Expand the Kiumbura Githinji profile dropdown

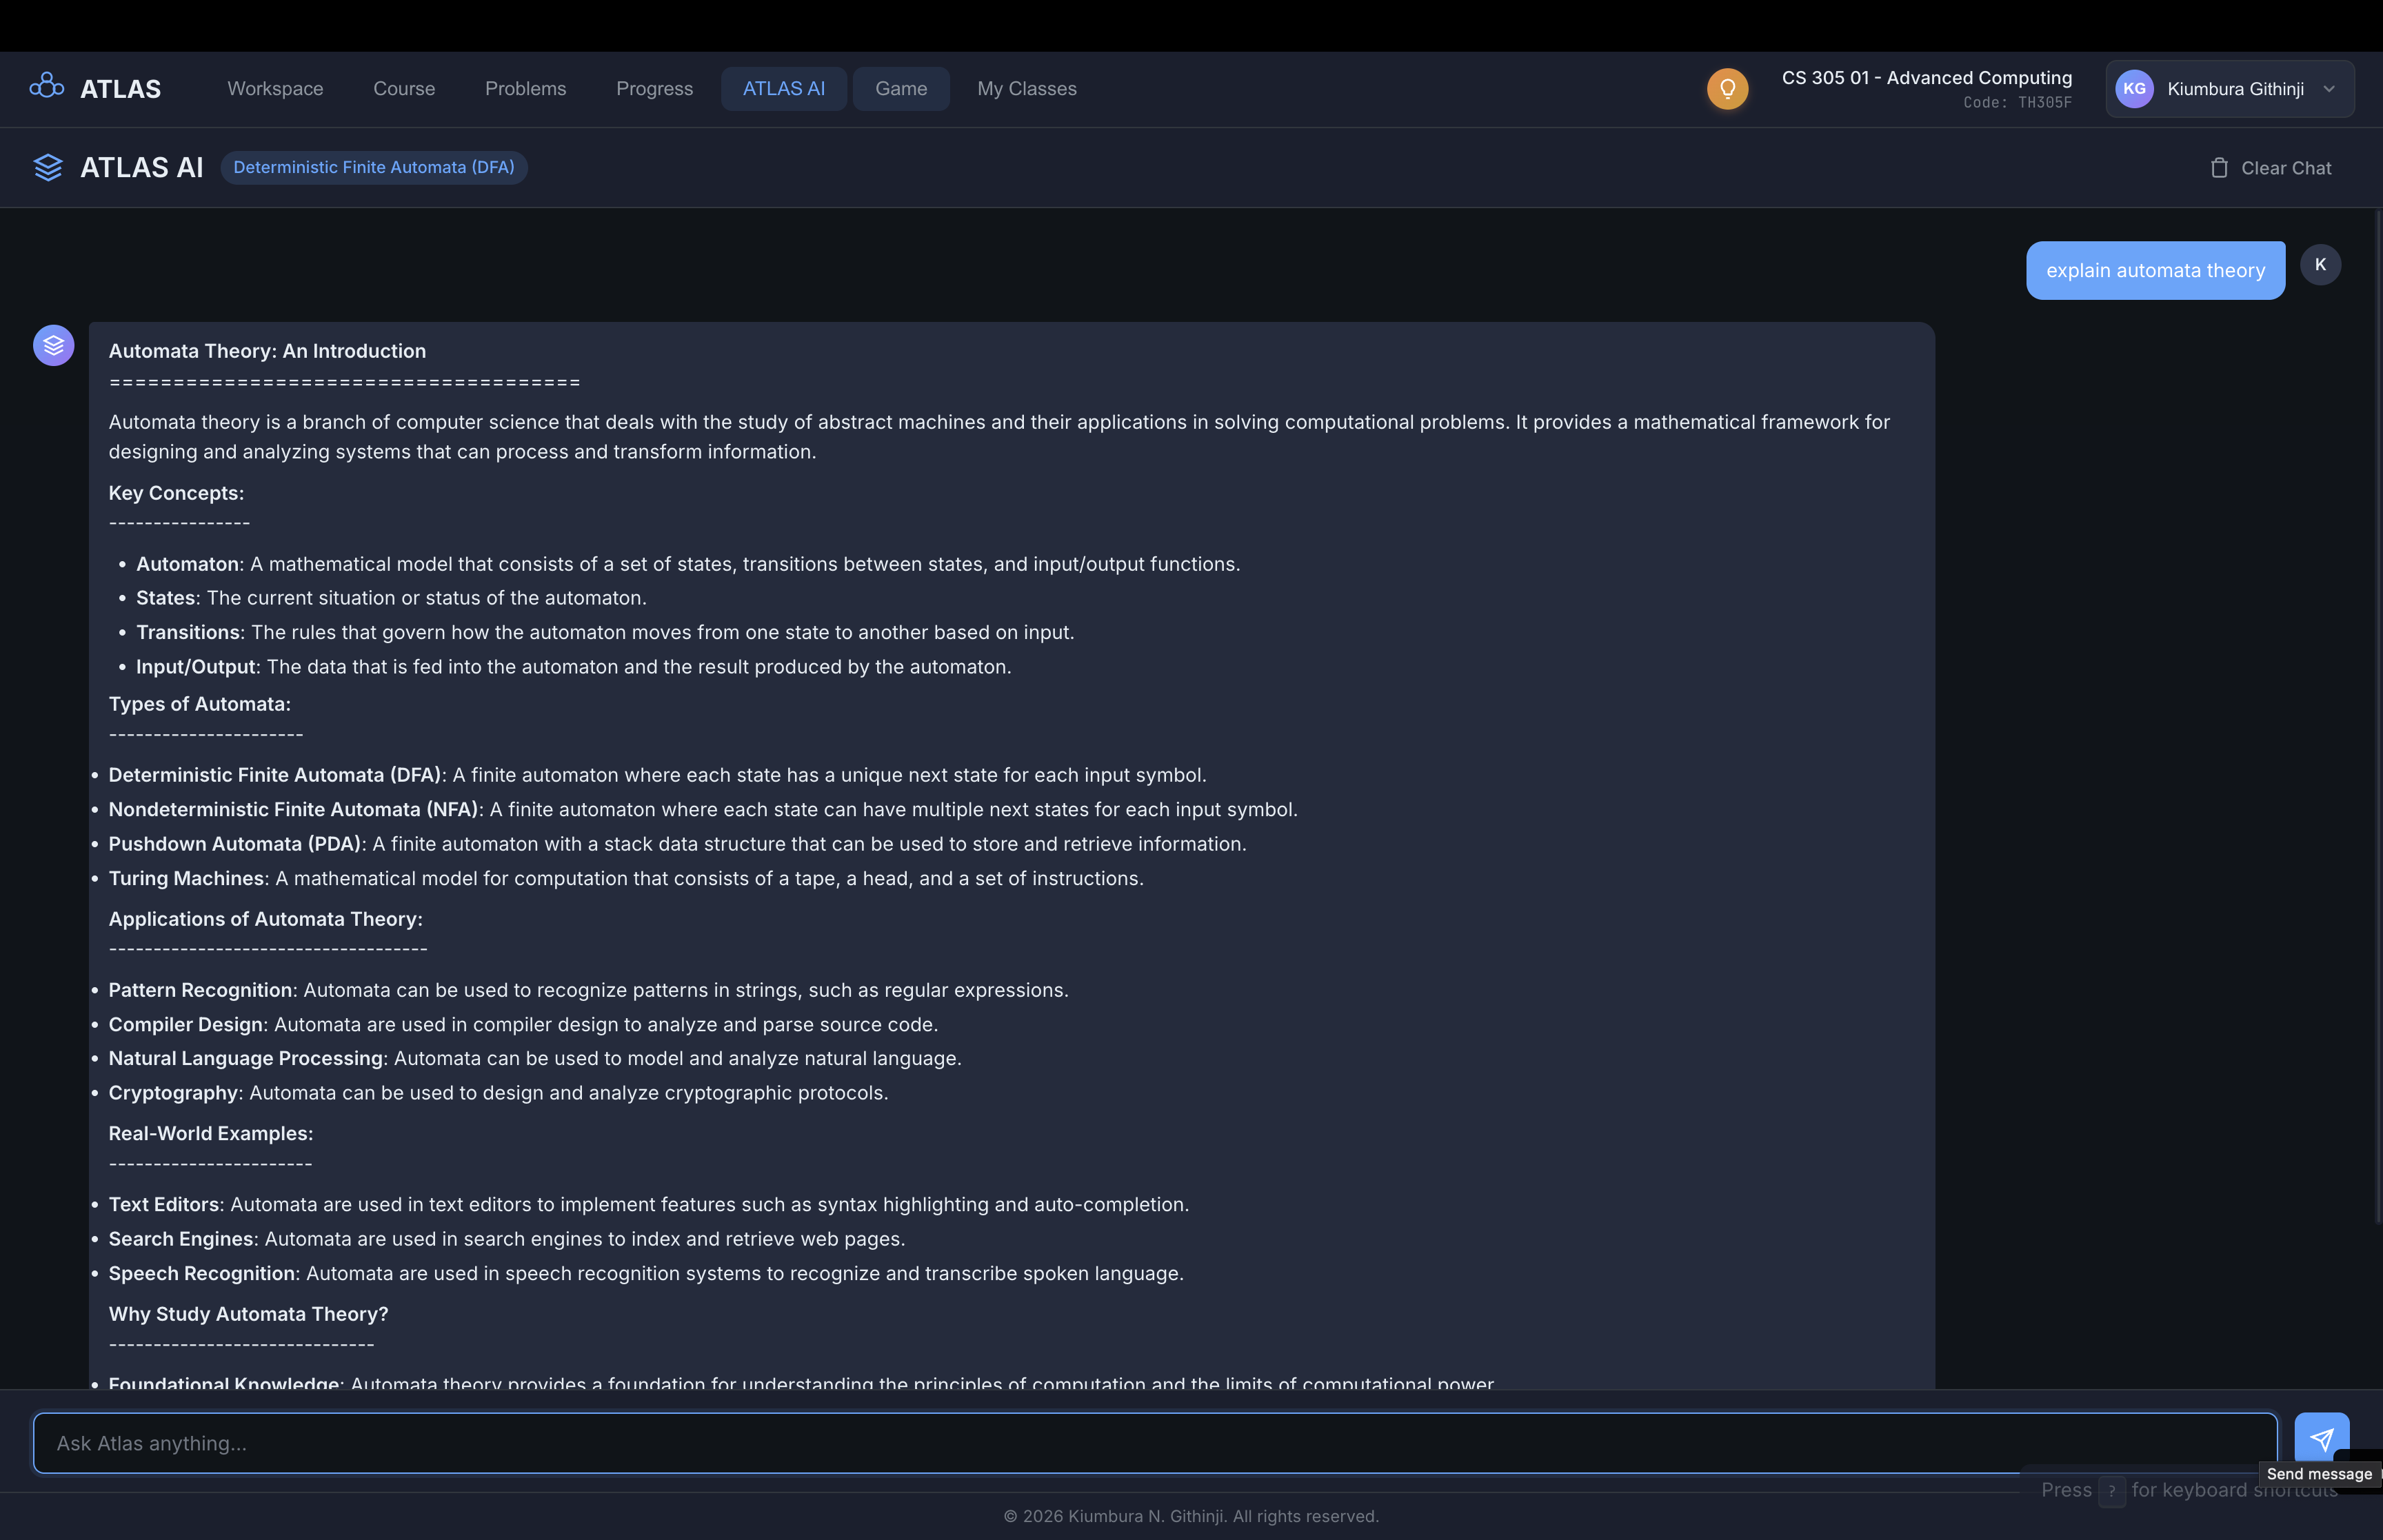point(2330,88)
